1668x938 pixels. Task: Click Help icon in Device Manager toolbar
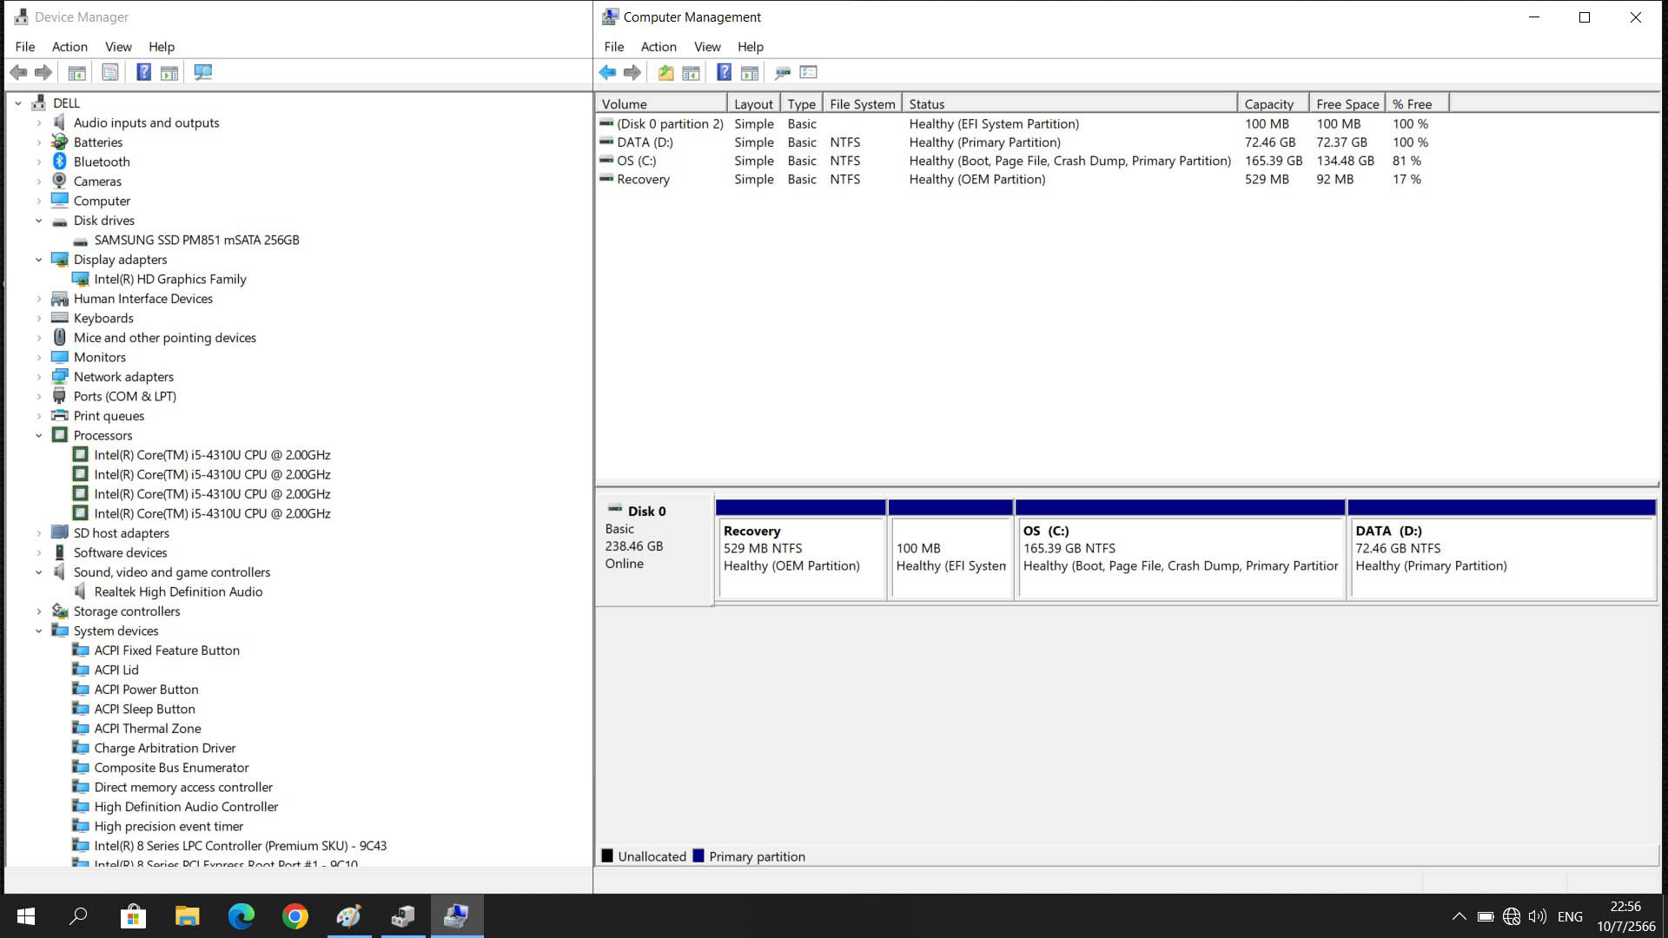143,73
